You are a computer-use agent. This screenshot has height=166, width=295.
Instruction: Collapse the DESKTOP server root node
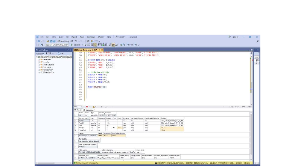[37, 57]
